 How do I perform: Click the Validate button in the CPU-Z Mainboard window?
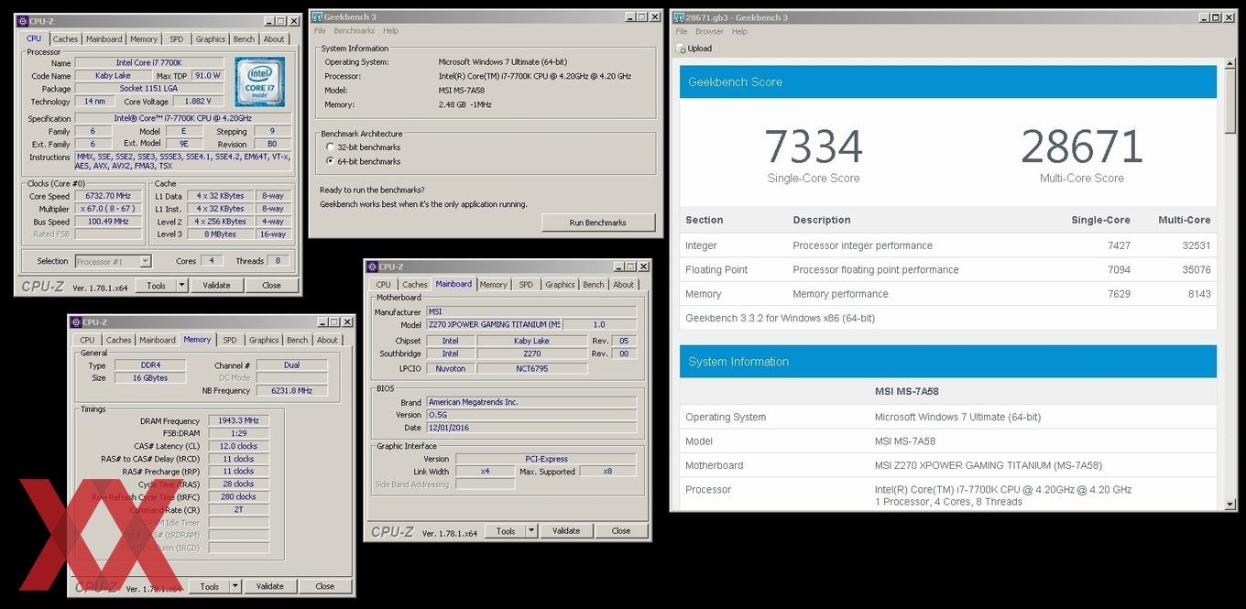[566, 530]
